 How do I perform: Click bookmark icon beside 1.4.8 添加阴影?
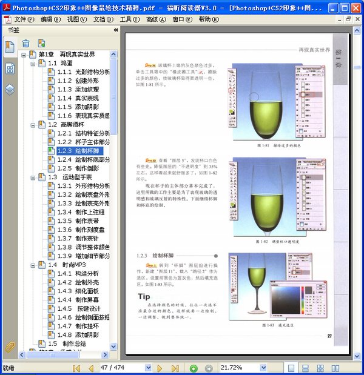click(x=51, y=335)
